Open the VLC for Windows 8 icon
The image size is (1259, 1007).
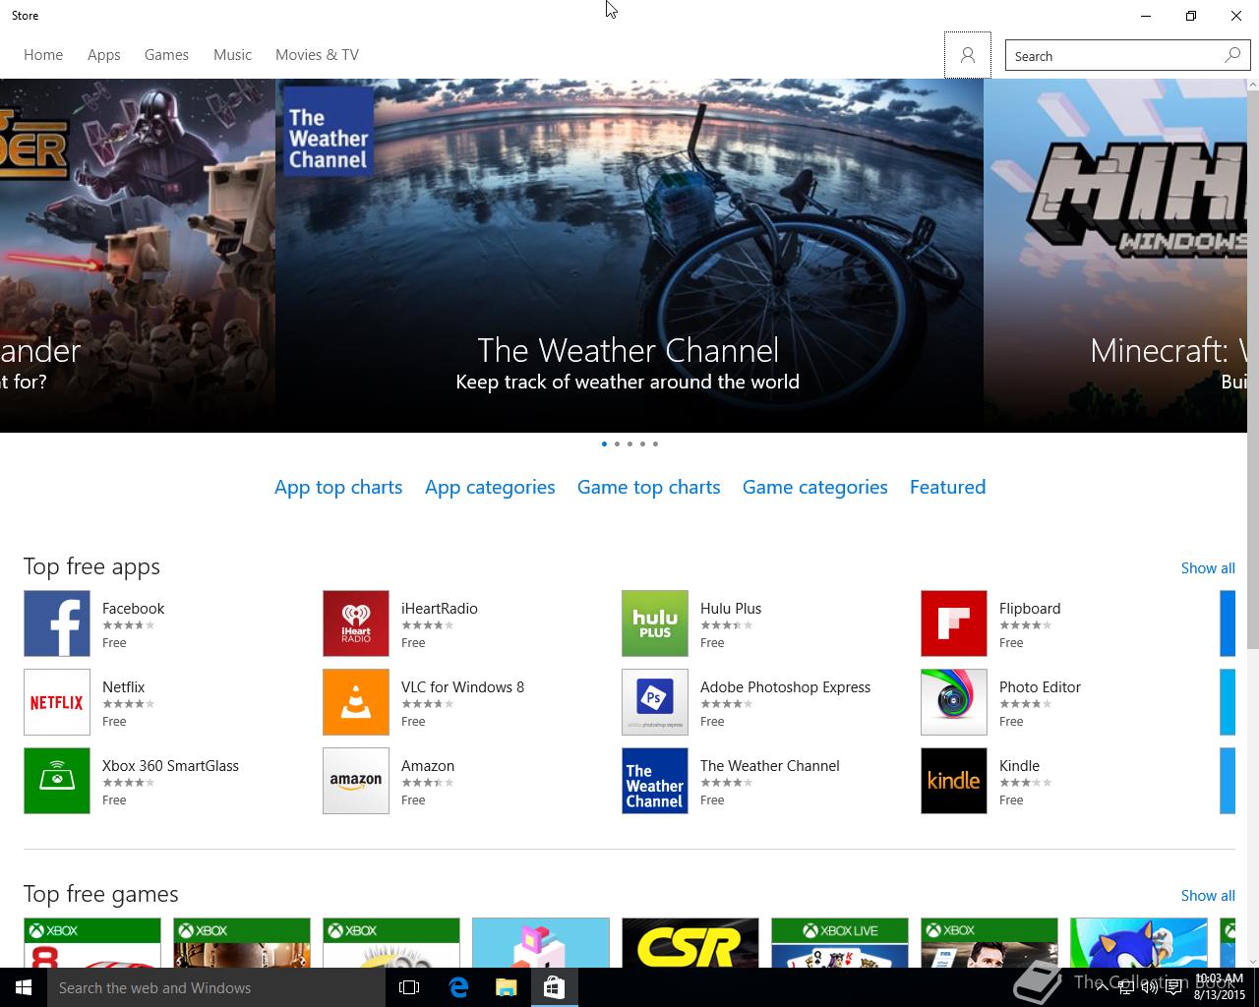point(356,702)
